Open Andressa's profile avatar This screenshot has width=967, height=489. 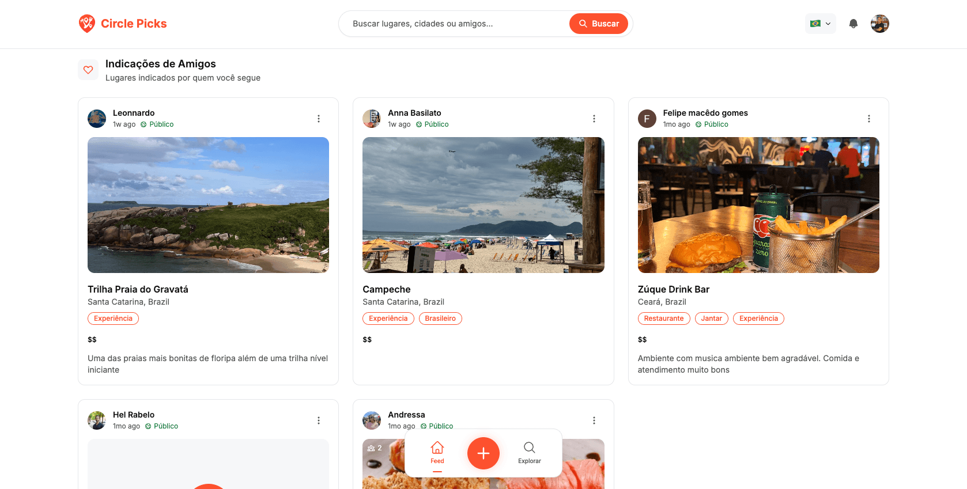372,420
